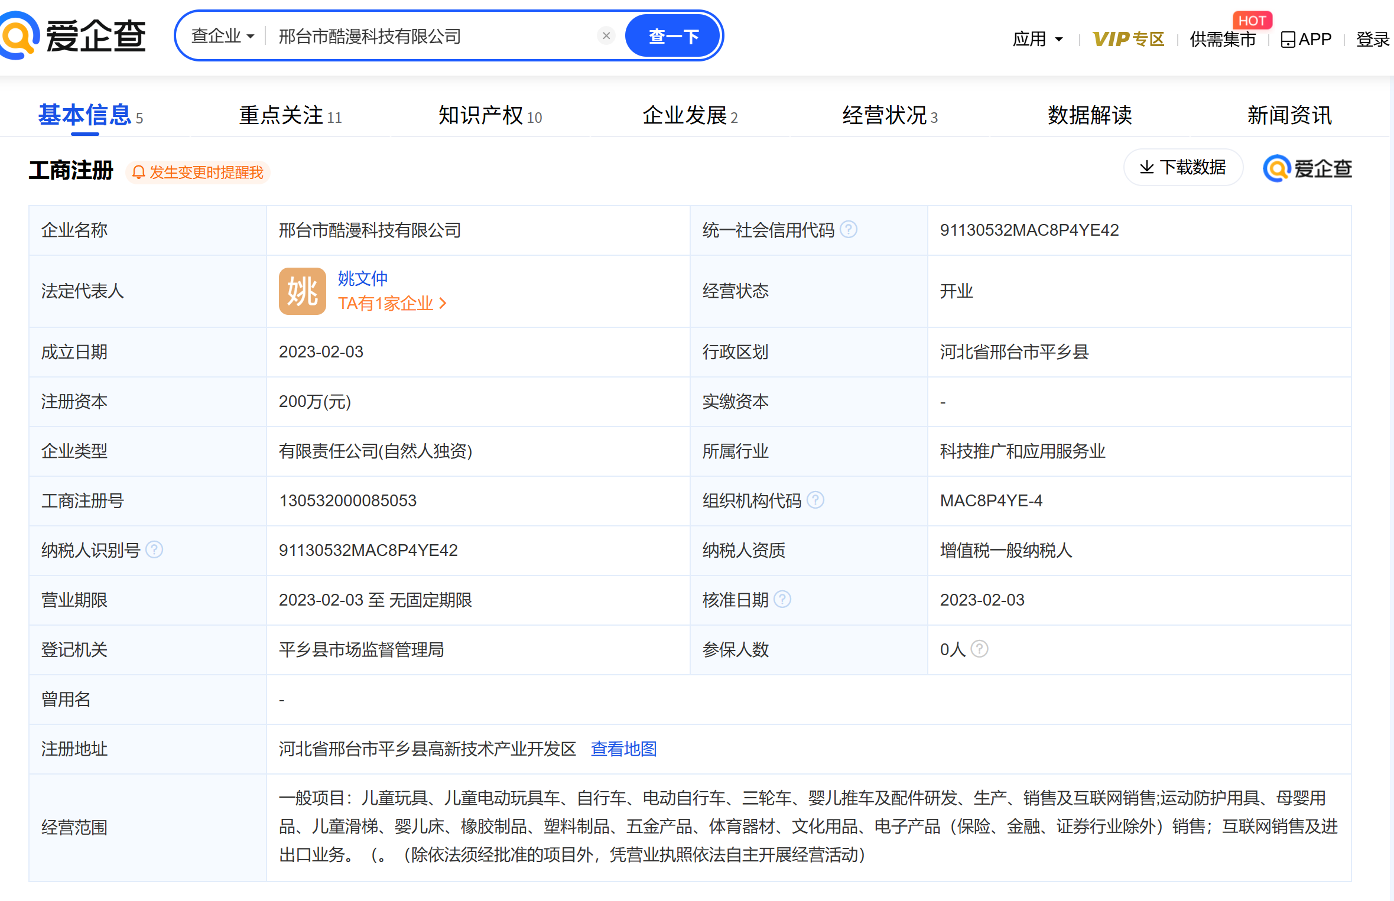Expand TA有1家企业 link
1394x901 pixels.
[392, 303]
